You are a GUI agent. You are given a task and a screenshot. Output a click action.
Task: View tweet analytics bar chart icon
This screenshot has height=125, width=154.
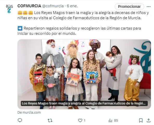tap(110, 121)
